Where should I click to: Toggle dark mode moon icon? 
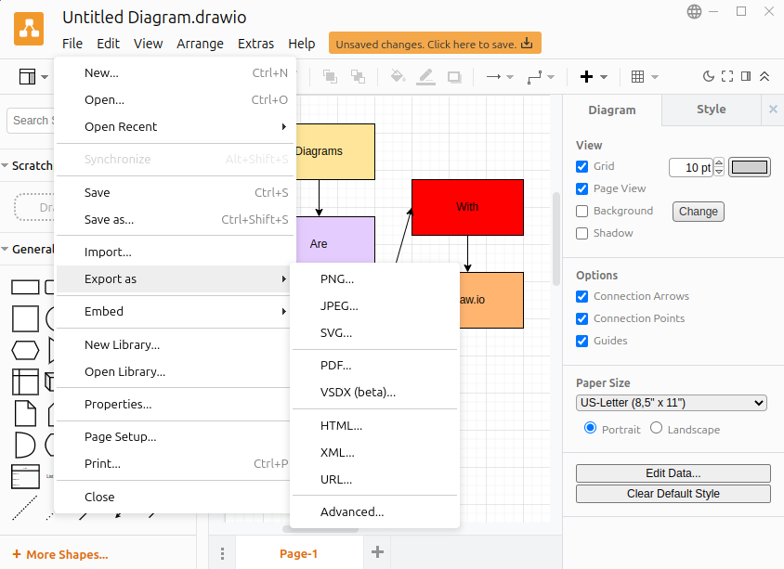click(709, 76)
